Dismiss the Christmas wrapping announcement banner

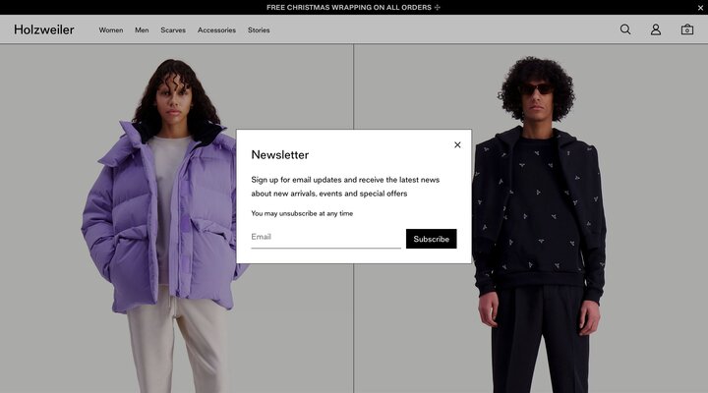tap(700, 8)
